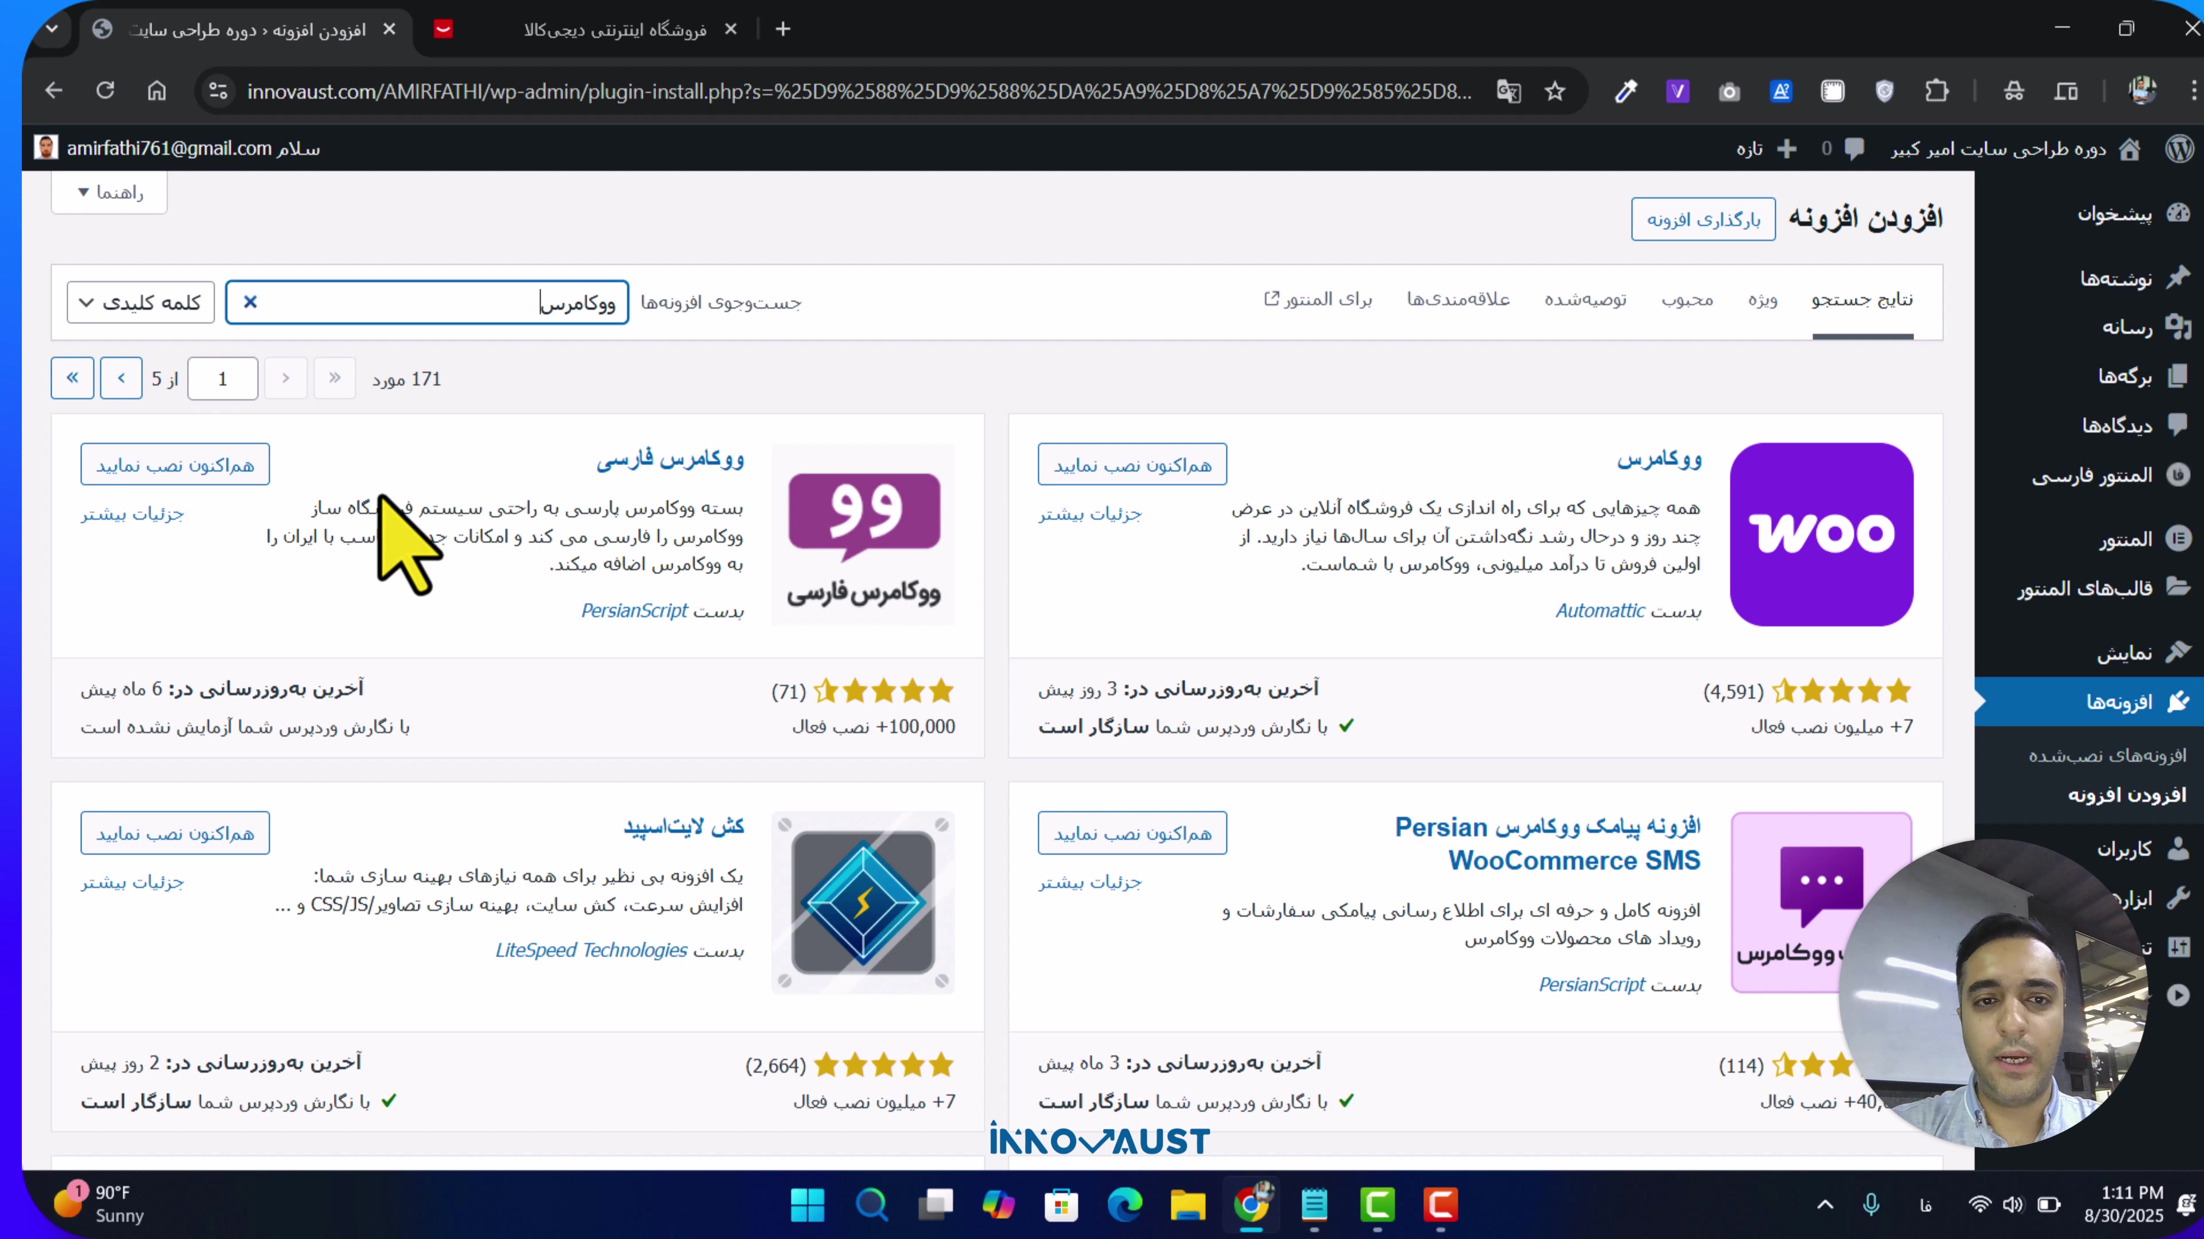Click the Google Translate icon in the address bar

click(1508, 91)
